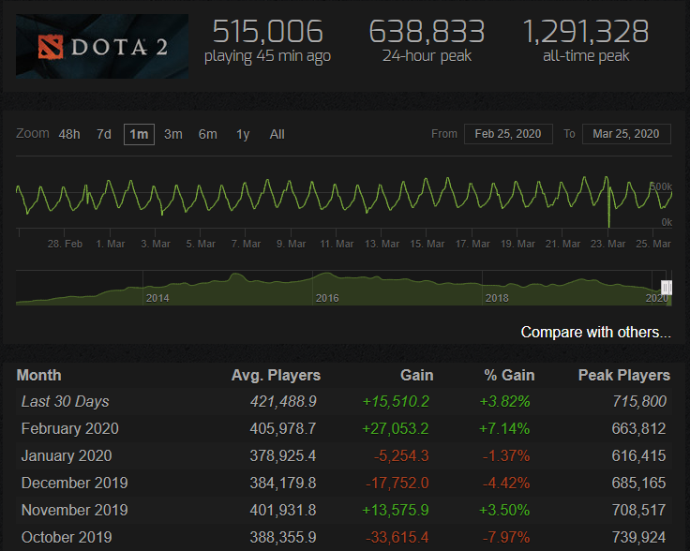Click the 2014 label in the navigator chart
This screenshot has width=690, height=551.
coord(157,298)
